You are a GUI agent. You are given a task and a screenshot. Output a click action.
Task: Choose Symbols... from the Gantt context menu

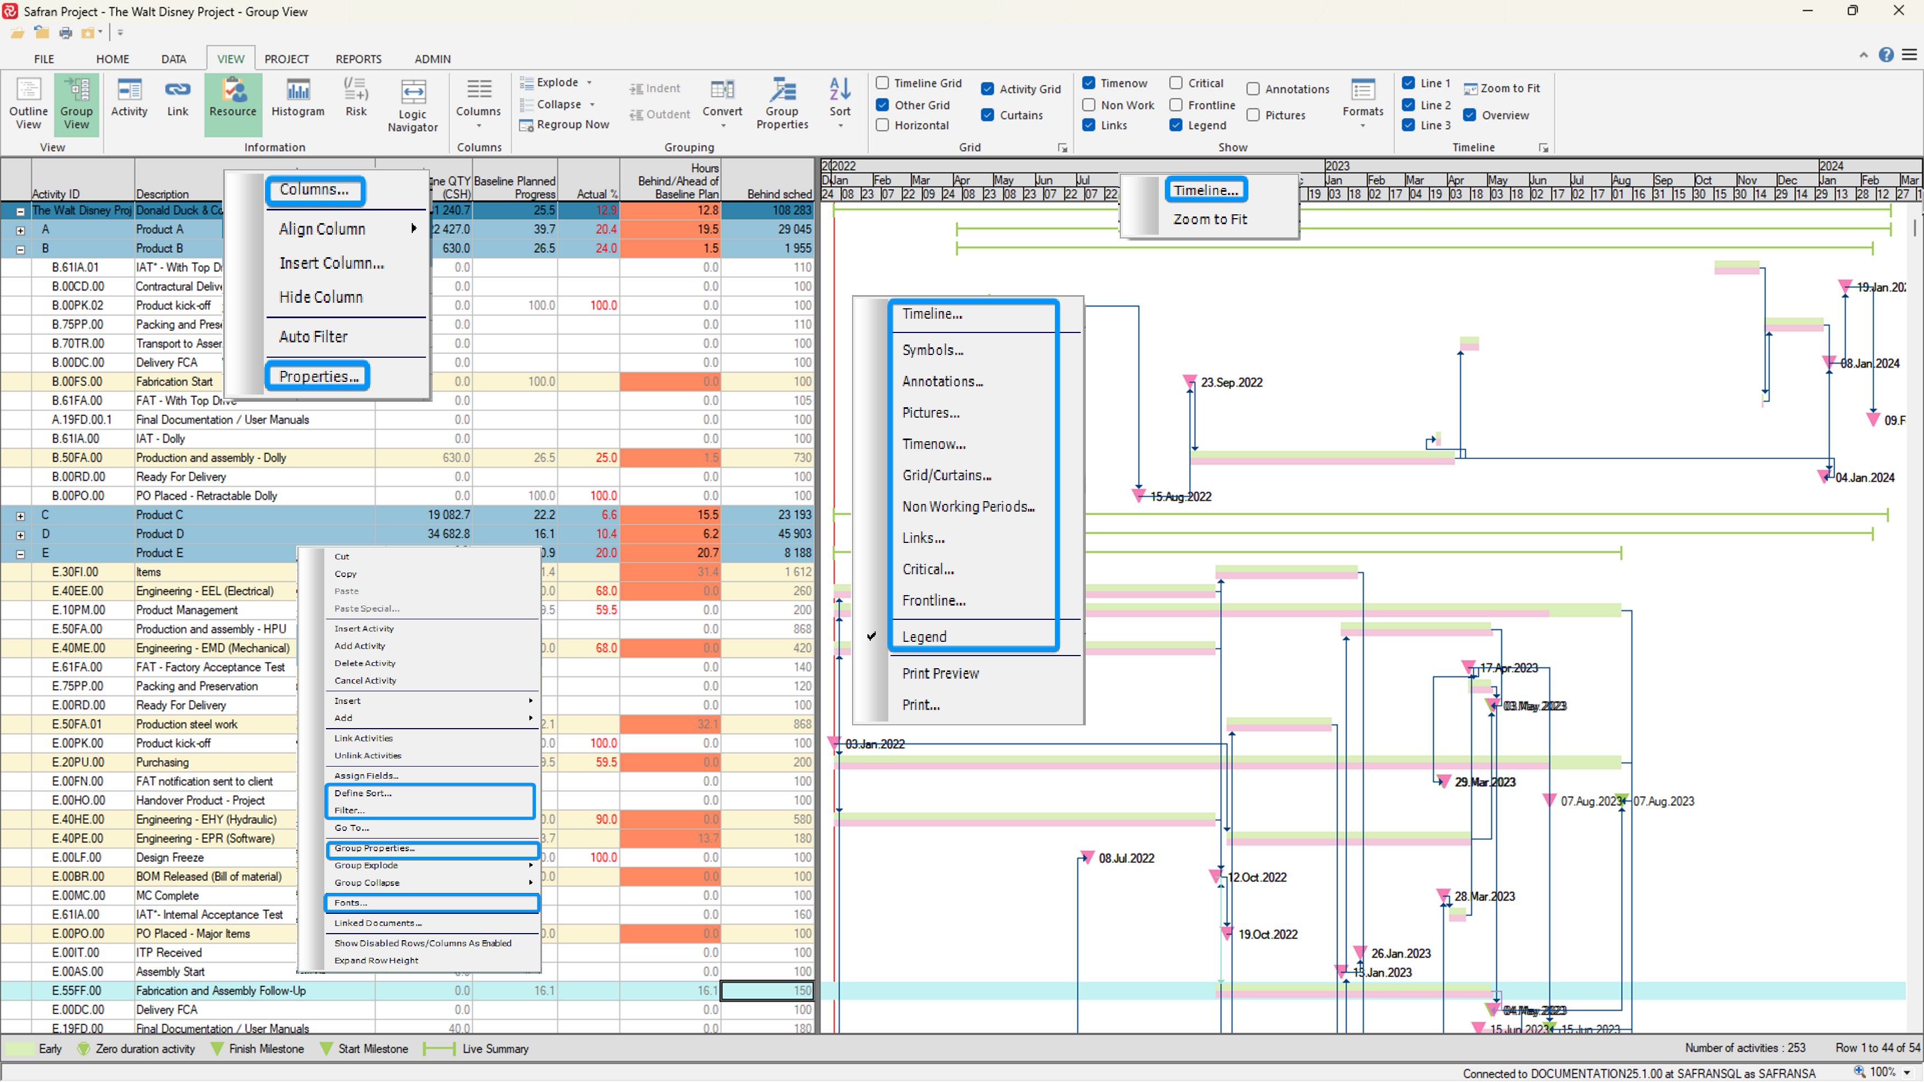(x=932, y=350)
